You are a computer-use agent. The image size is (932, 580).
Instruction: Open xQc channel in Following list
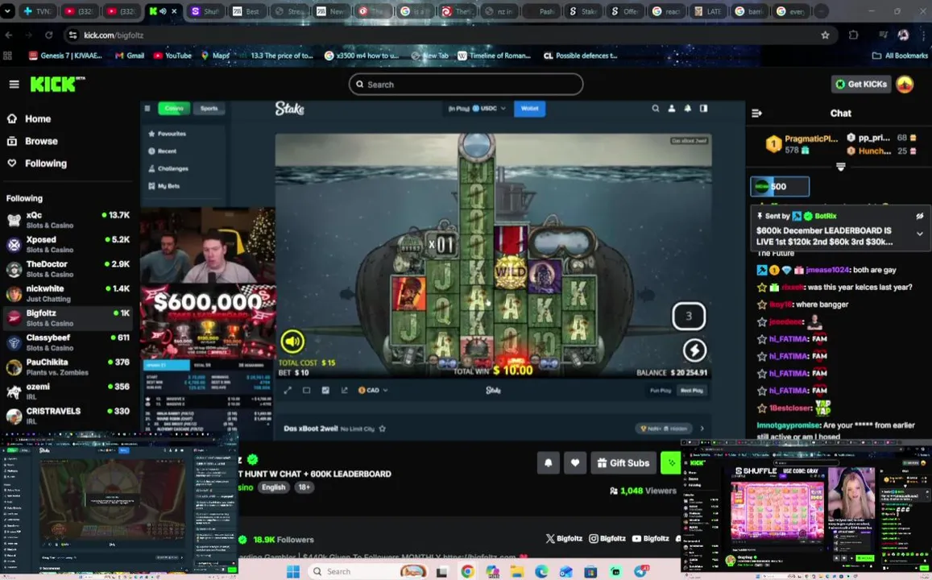pos(68,220)
